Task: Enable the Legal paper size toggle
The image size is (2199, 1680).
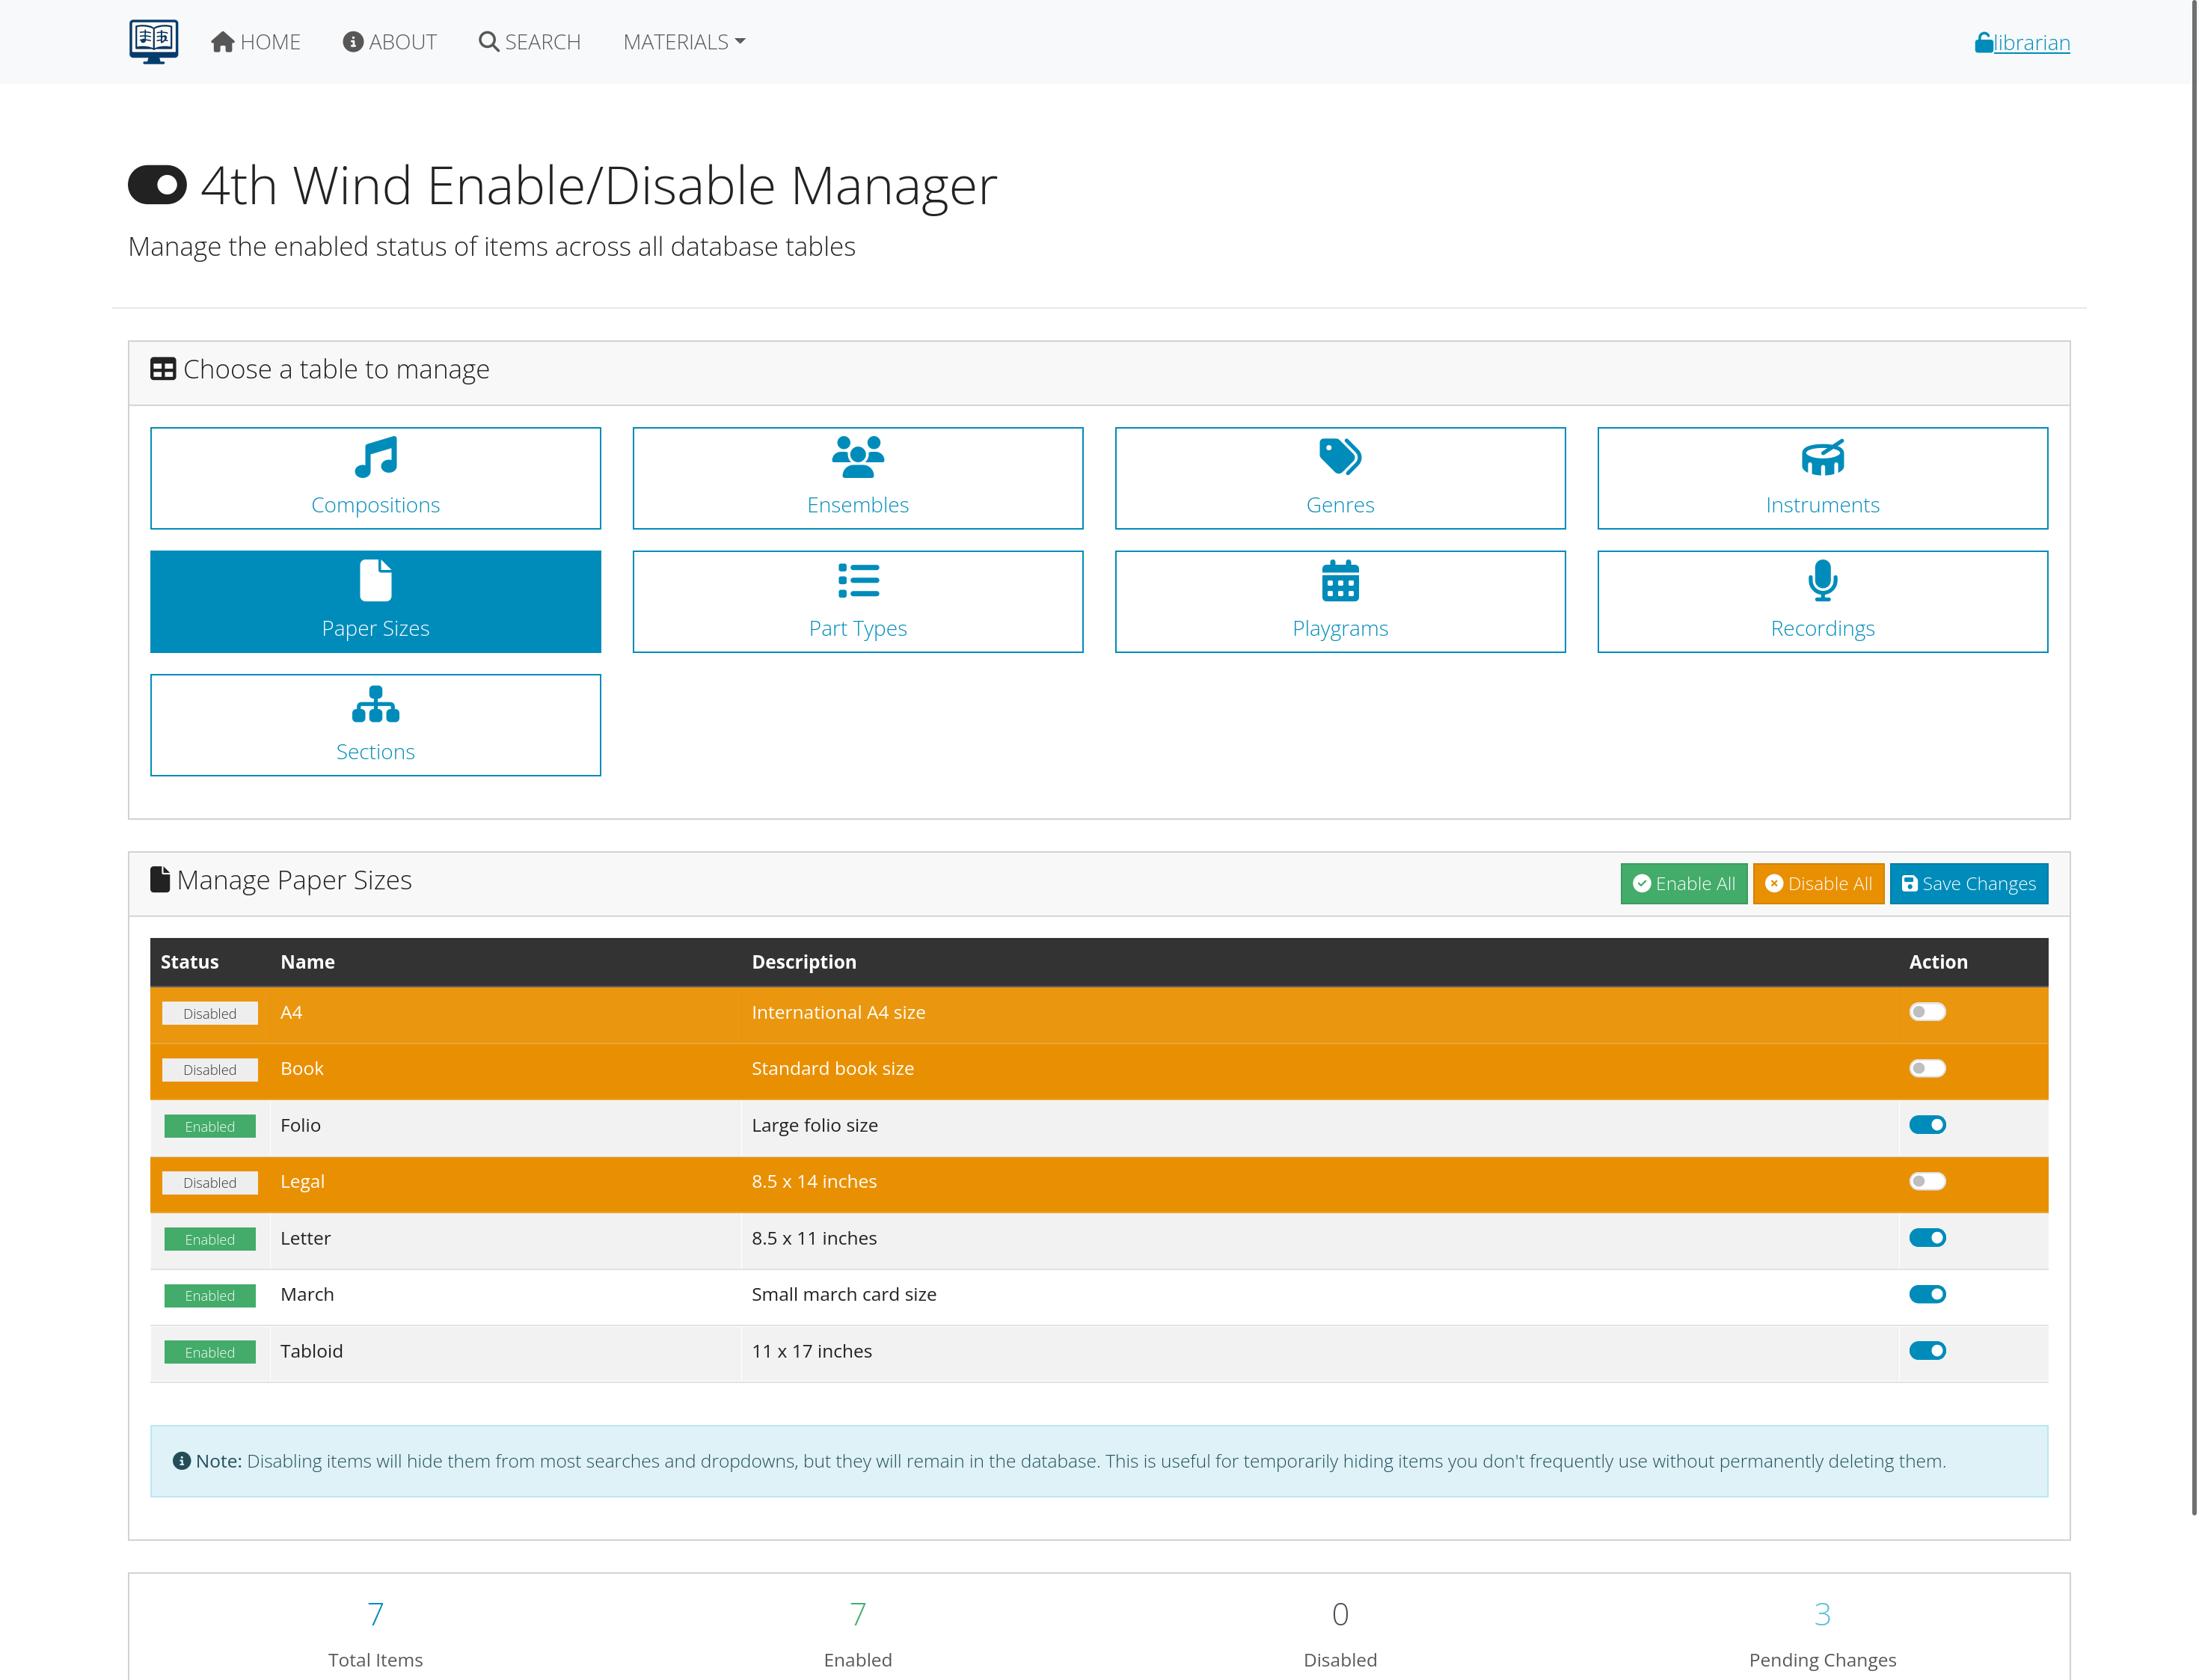Action: coord(1927,1181)
